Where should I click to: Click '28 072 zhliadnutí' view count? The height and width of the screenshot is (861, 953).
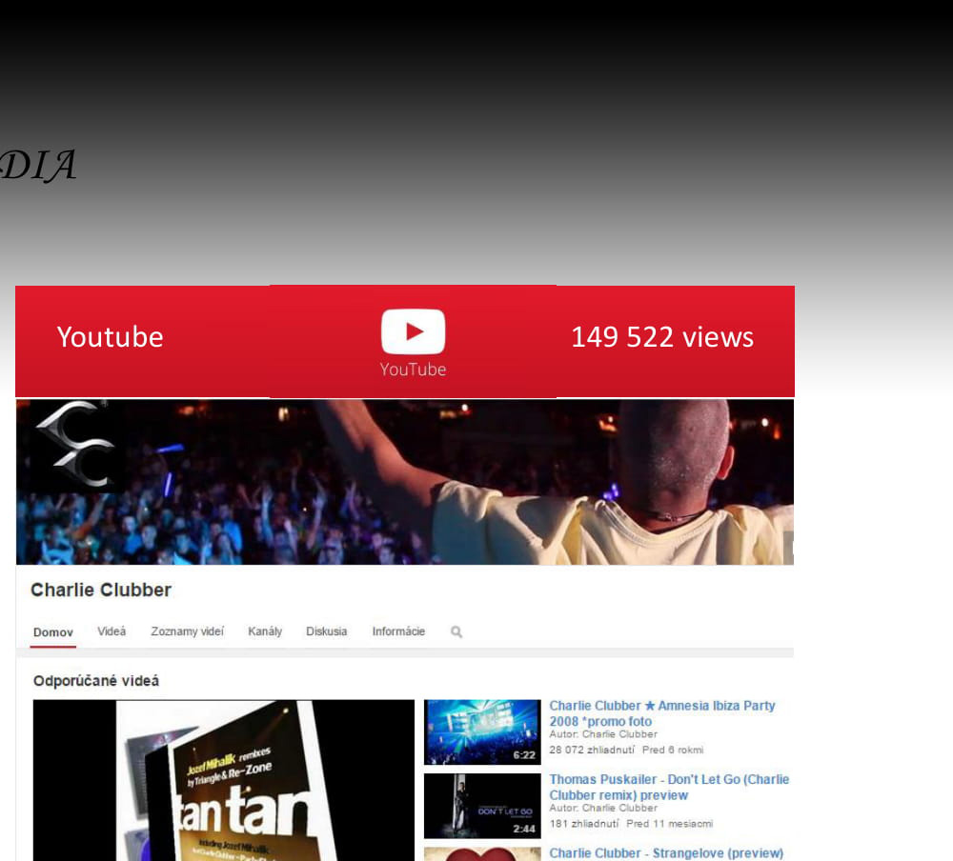point(592,750)
